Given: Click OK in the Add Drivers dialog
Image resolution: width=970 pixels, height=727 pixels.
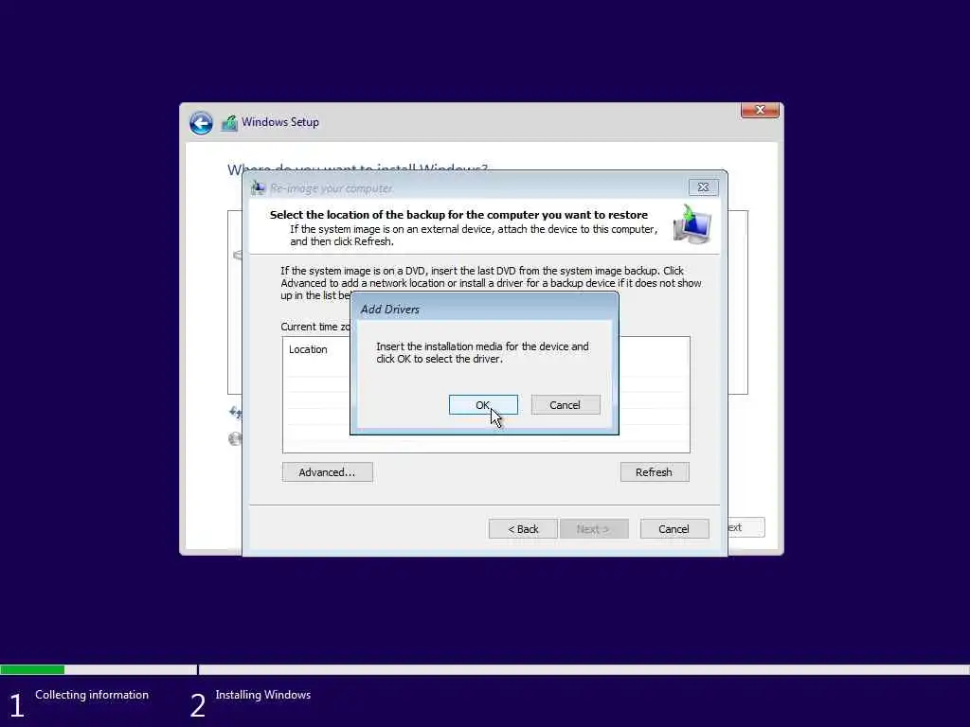Looking at the screenshot, I should point(483,405).
